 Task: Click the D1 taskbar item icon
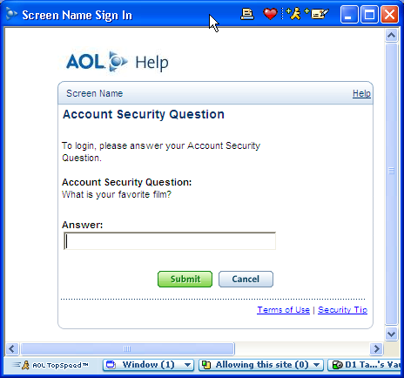pyautogui.click(x=337, y=365)
